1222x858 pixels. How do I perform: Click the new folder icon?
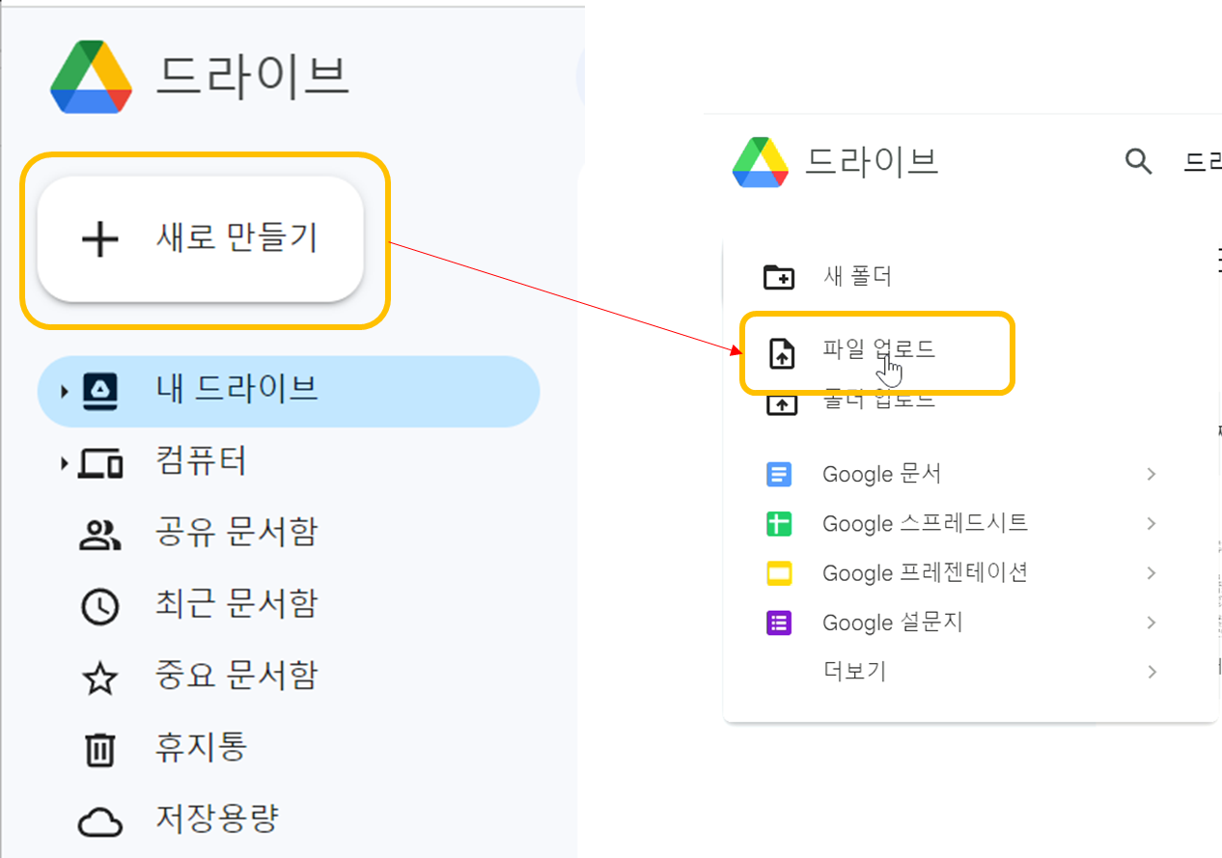point(779,277)
